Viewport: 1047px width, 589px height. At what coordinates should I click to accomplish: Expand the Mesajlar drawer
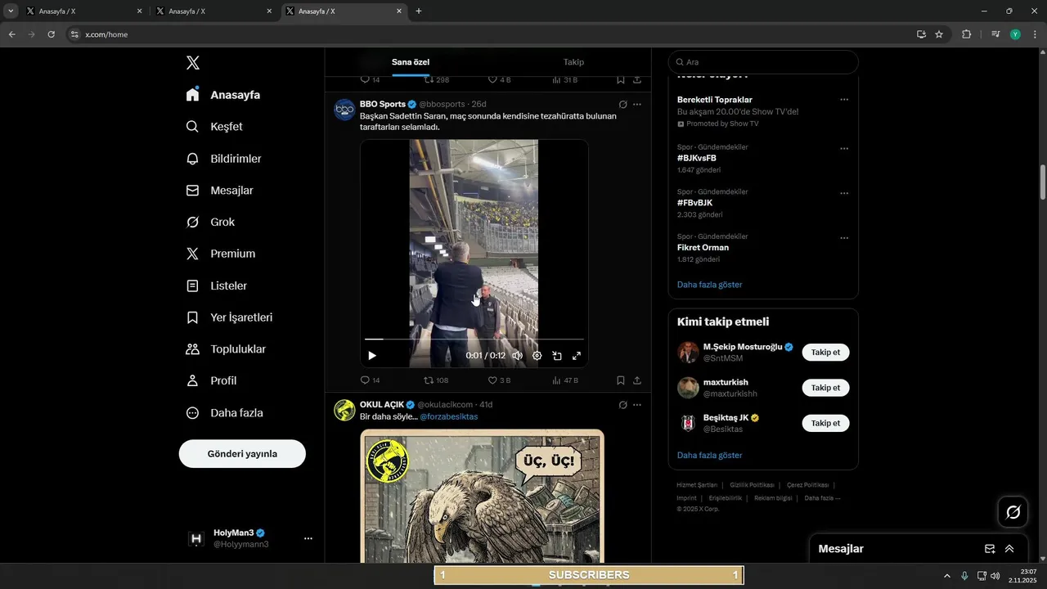click(1009, 549)
